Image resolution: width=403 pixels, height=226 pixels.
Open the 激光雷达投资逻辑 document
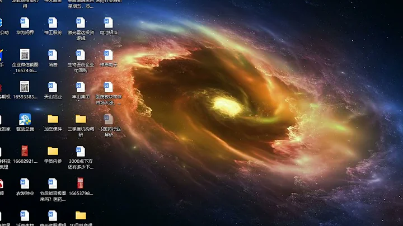81,23
